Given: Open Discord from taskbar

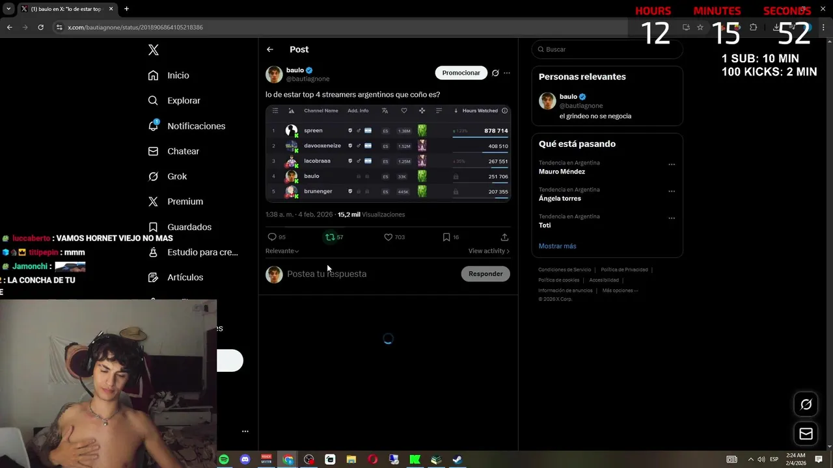Looking at the screenshot, I should click(x=245, y=460).
